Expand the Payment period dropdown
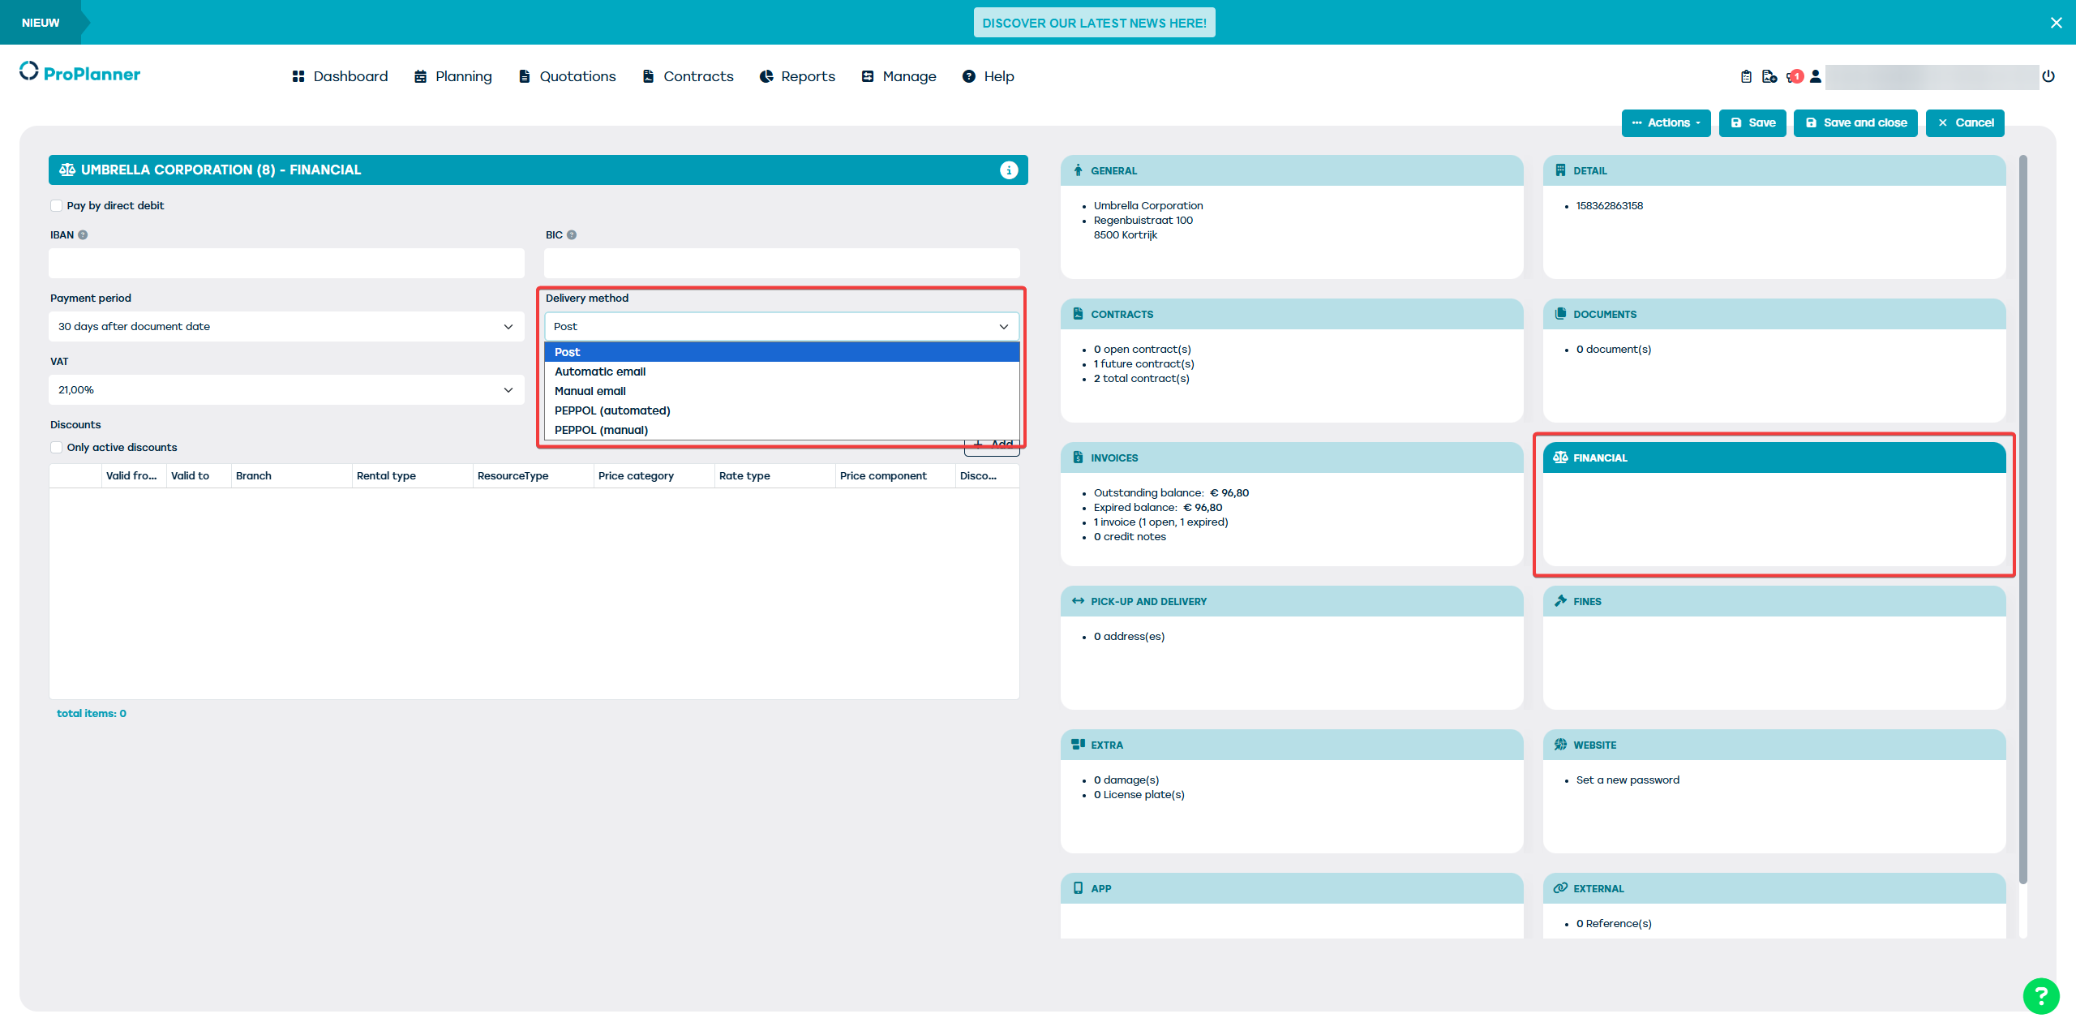 tap(285, 327)
